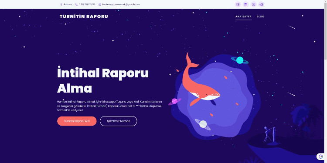Click the İntihal Raporu Alma heading
Image resolution: width=327 pixels, height=163 pixels.
tap(102, 80)
